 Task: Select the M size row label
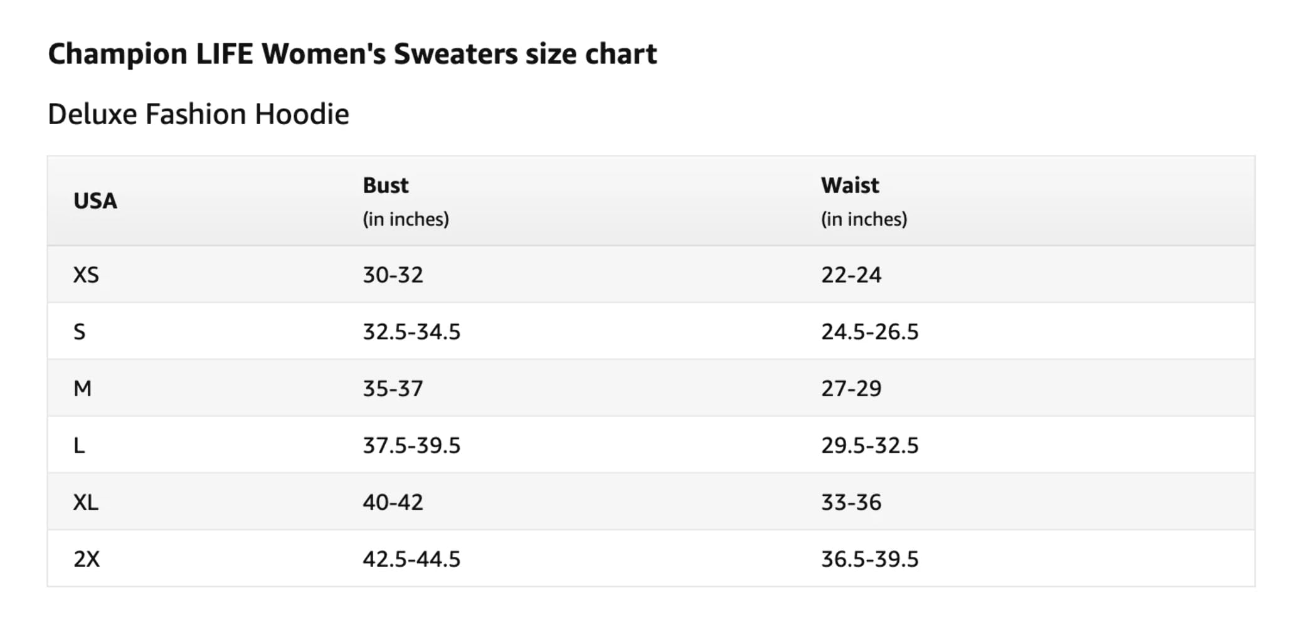tap(82, 389)
